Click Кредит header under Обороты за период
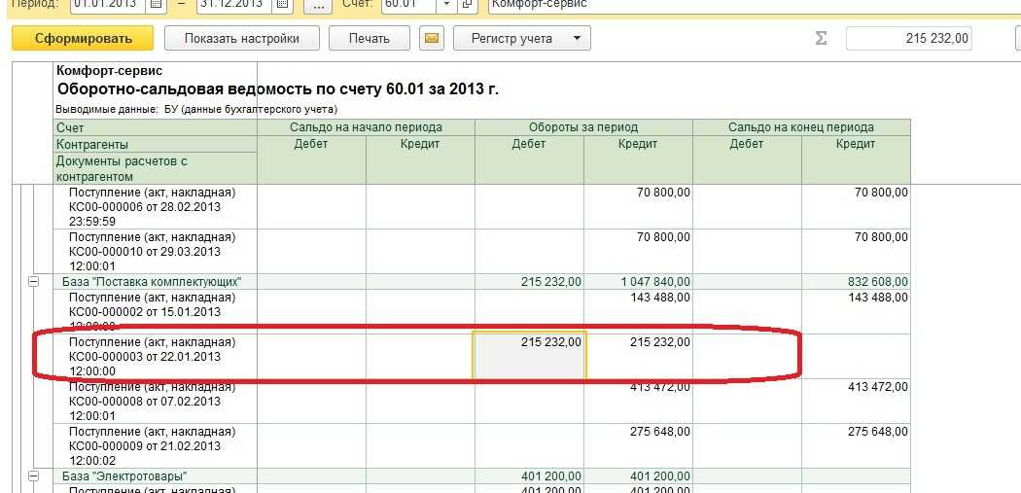Screen dimensions: 1021x493 [638, 144]
